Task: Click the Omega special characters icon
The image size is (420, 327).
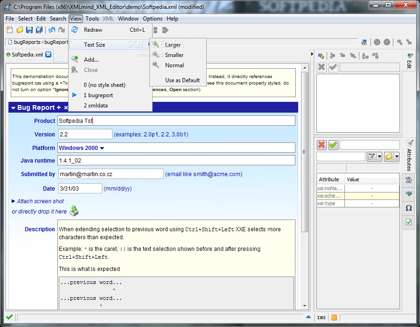Action: (408, 208)
